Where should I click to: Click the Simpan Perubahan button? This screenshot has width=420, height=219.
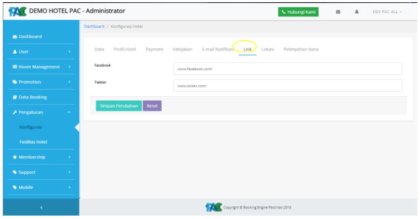pos(119,106)
